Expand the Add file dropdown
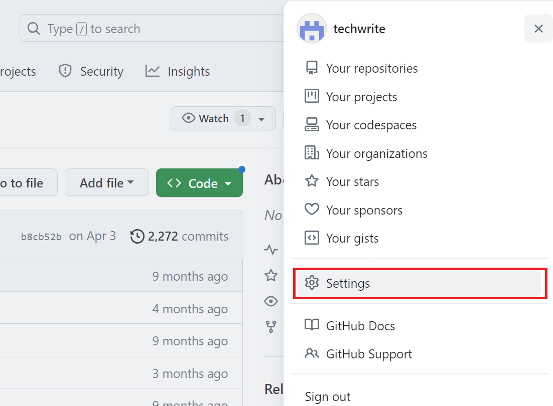This screenshot has width=553, height=406. (x=106, y=183)
